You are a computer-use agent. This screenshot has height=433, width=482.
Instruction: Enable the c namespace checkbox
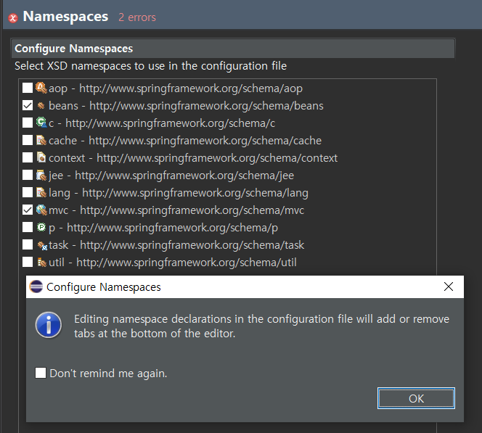click(28, 123)
